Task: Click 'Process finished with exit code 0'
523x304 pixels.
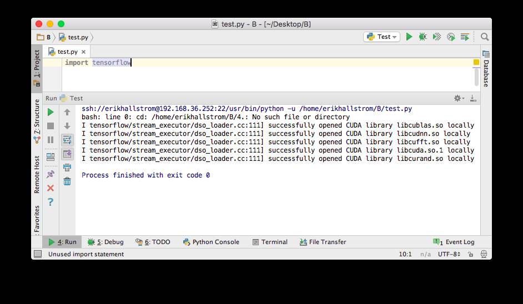Action: pyautogui.click(x=146, y=175)
